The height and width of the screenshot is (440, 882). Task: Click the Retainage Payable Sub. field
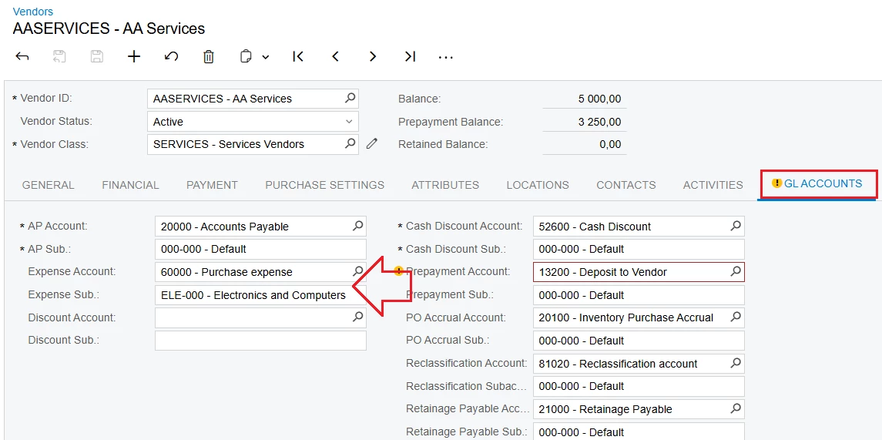(639, 432)
